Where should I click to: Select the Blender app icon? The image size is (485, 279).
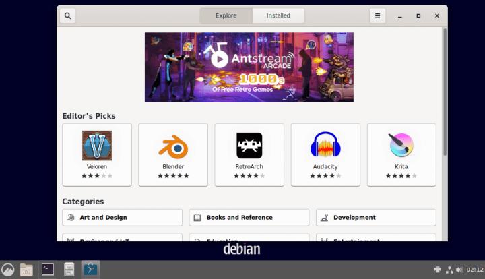[173, 146]
